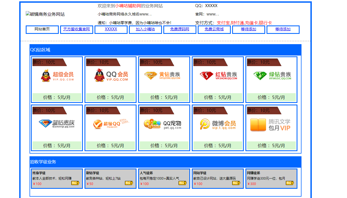Click the 破镜商务业务网站 broken logo image
This screenshot has height=198, width=347.
(45, 14)
